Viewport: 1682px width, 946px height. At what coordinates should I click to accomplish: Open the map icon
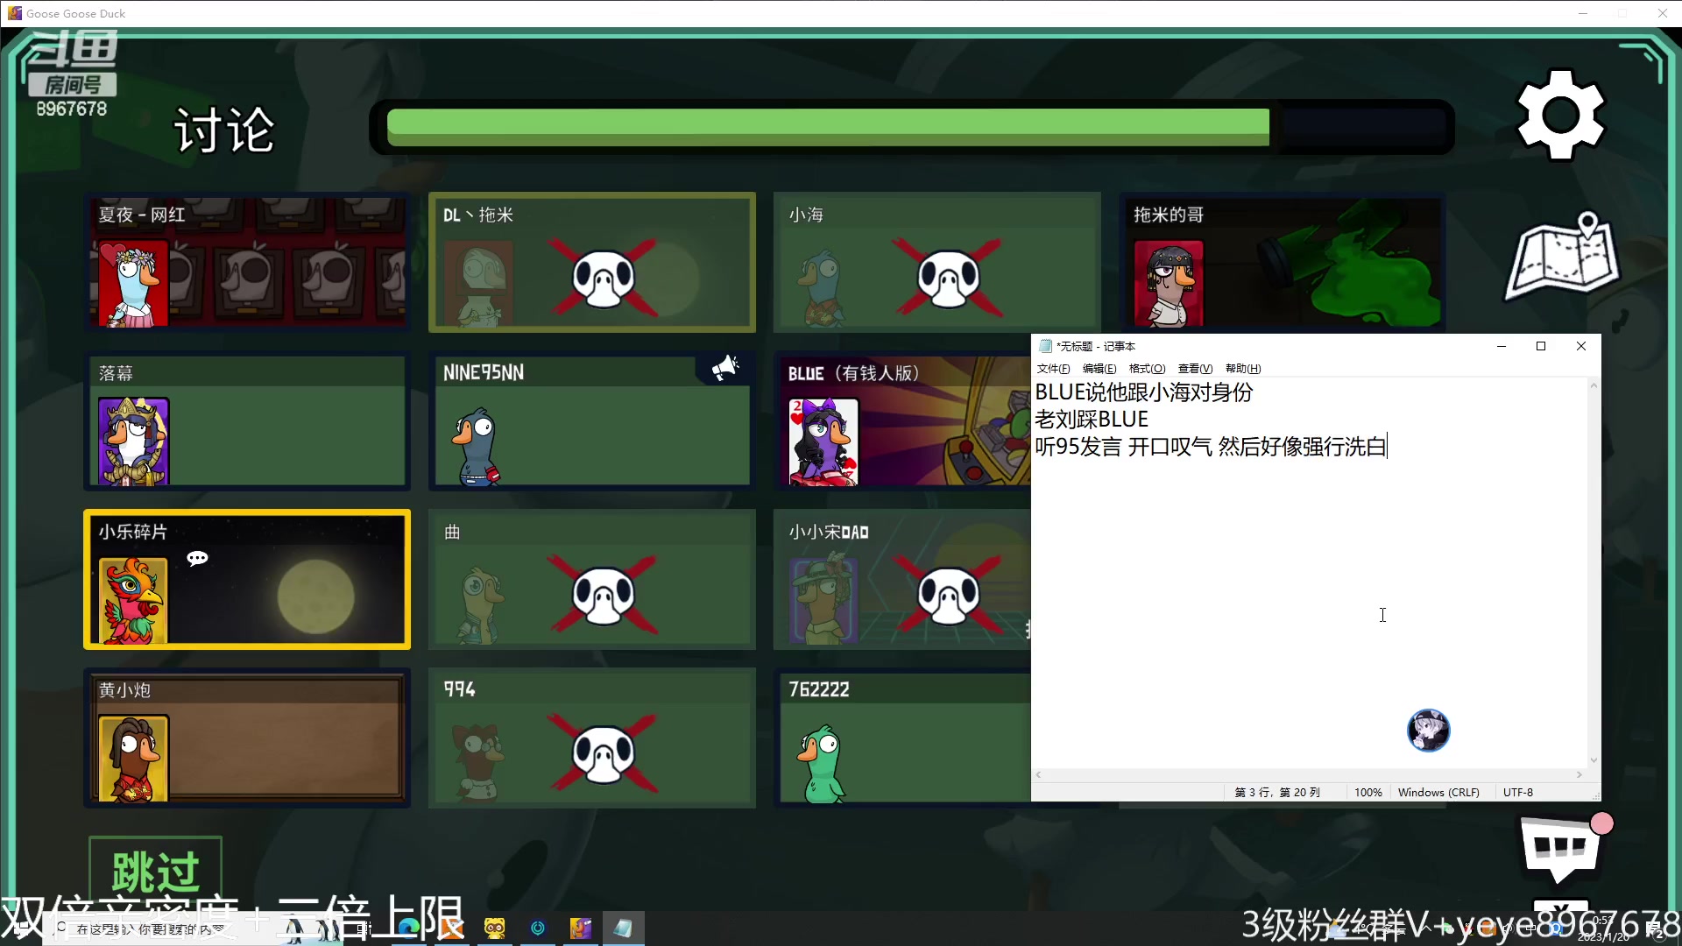[1562, 256]
